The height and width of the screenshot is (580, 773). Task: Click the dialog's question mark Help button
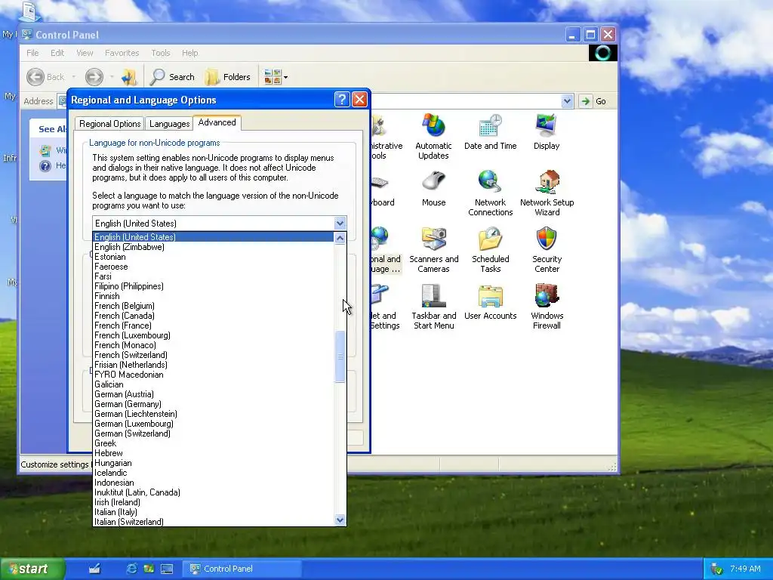(342, 100)
